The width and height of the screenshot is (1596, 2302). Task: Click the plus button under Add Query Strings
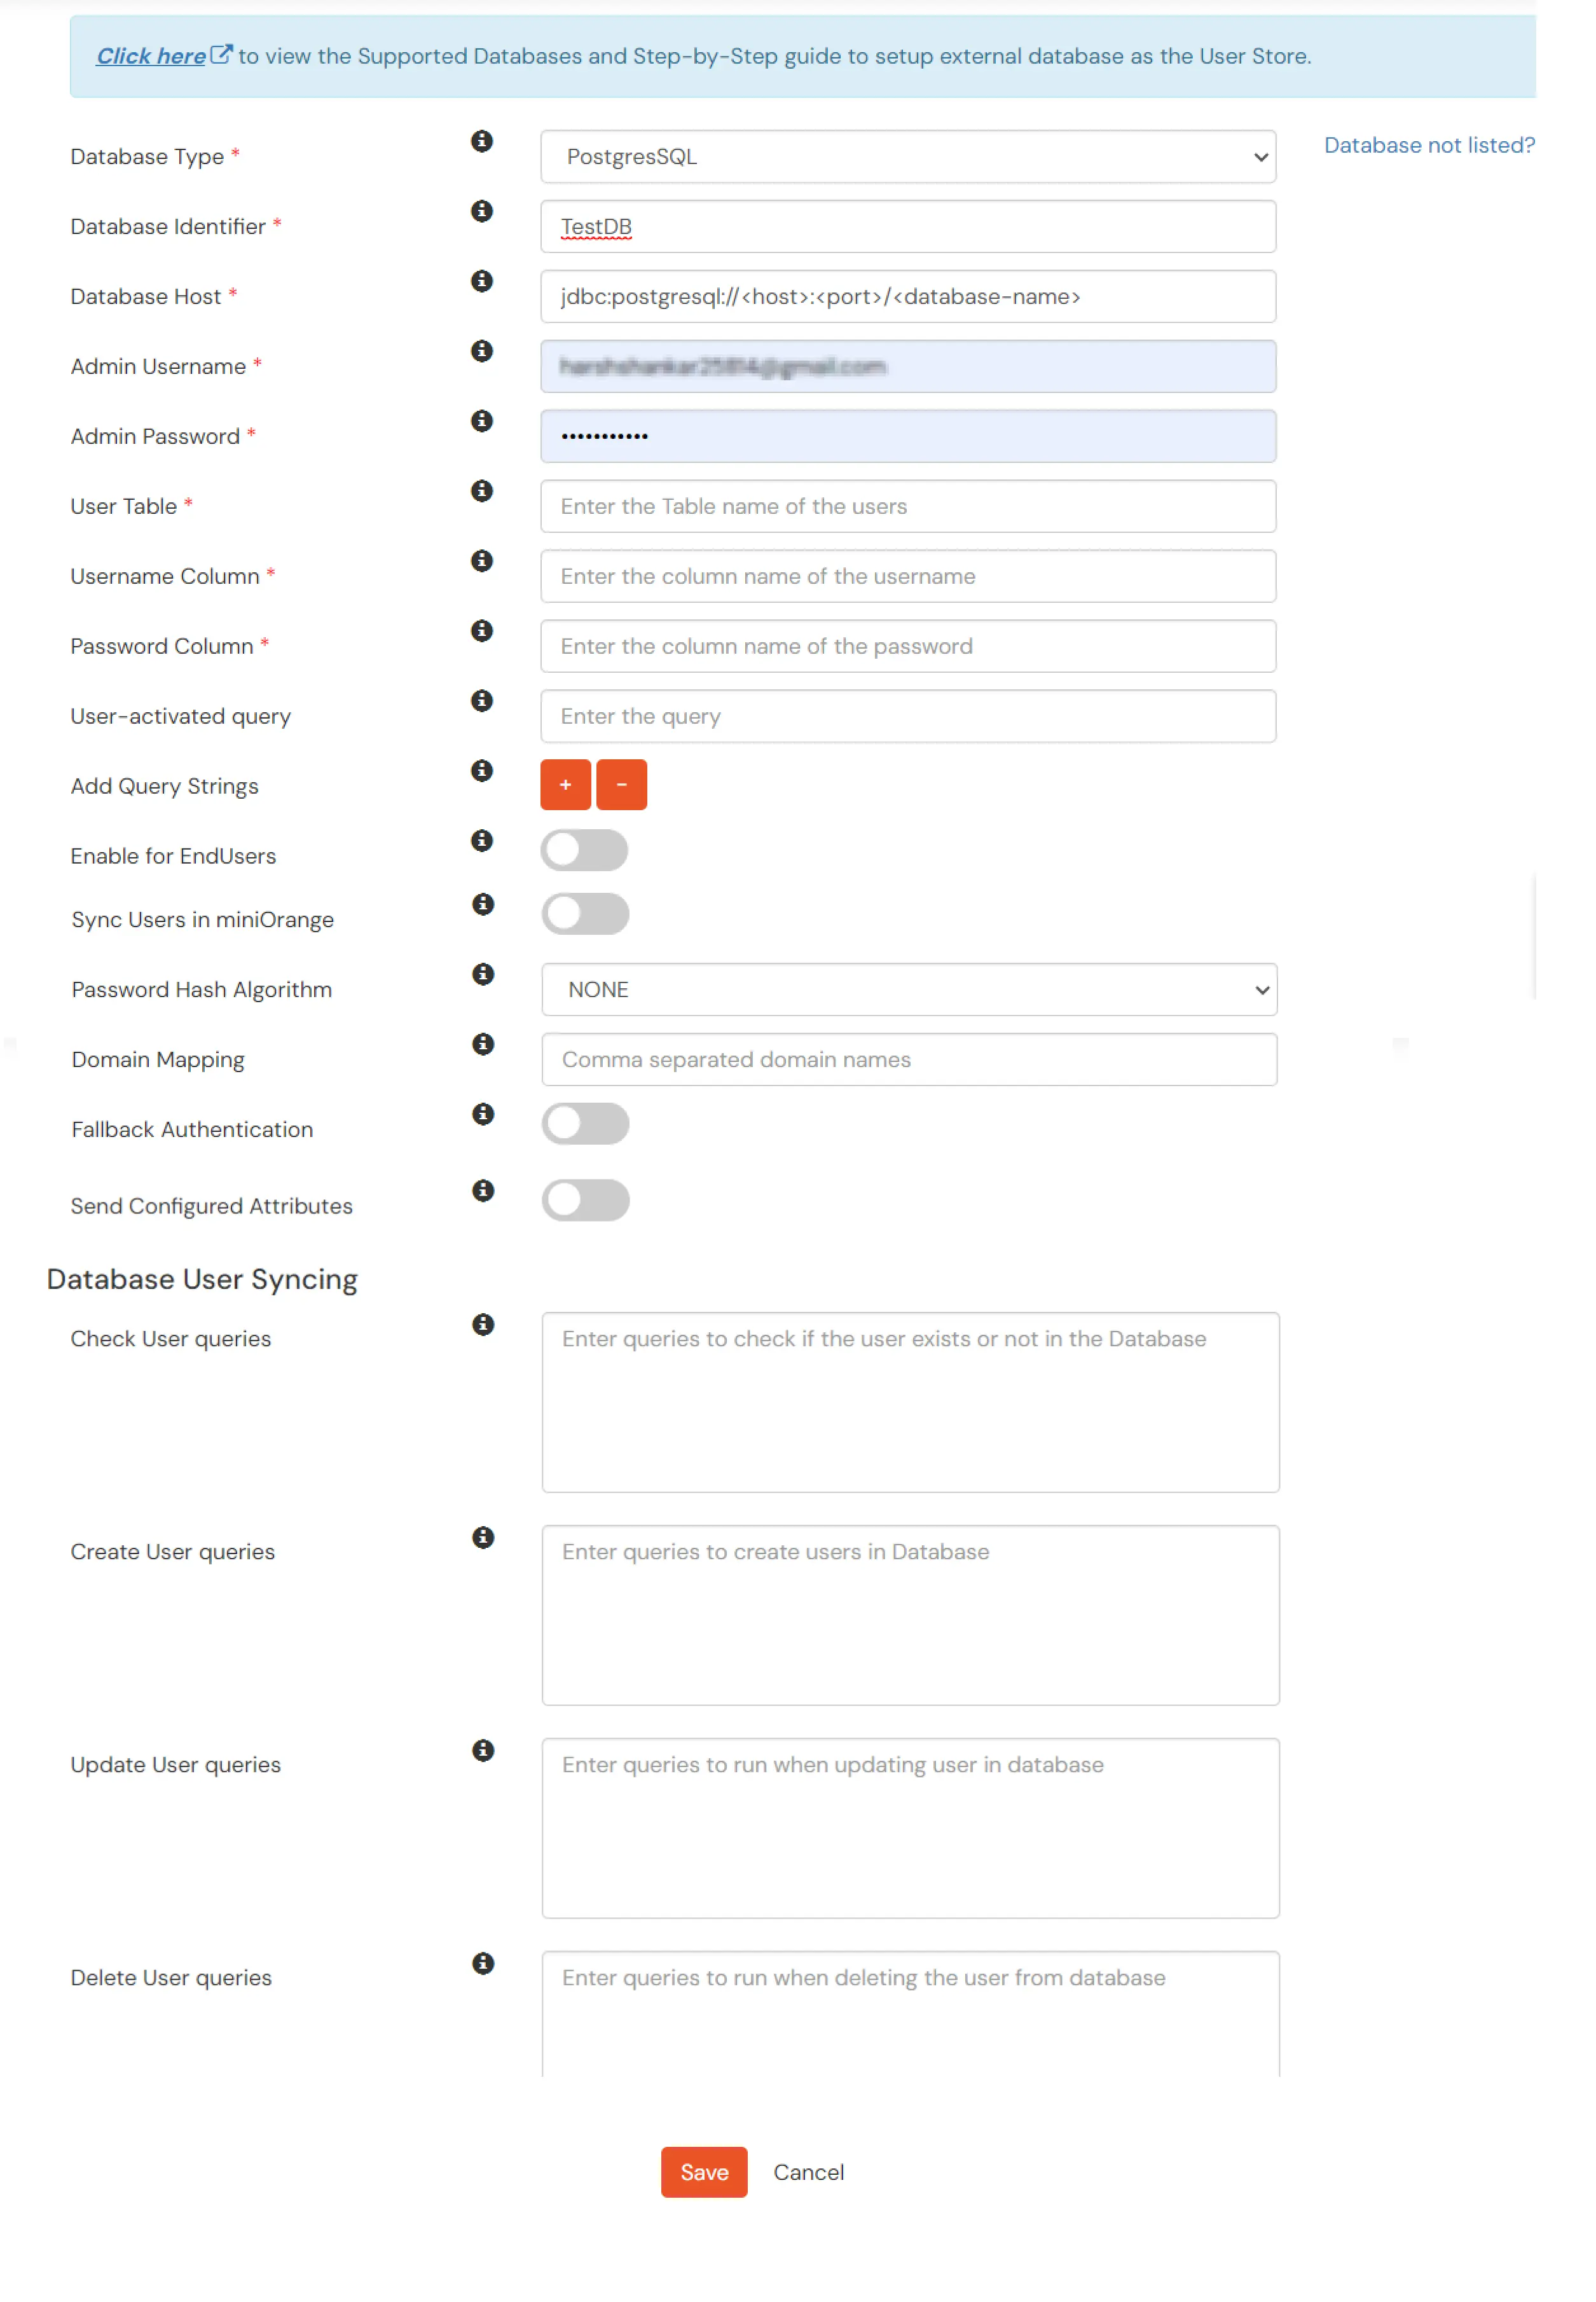565,784
